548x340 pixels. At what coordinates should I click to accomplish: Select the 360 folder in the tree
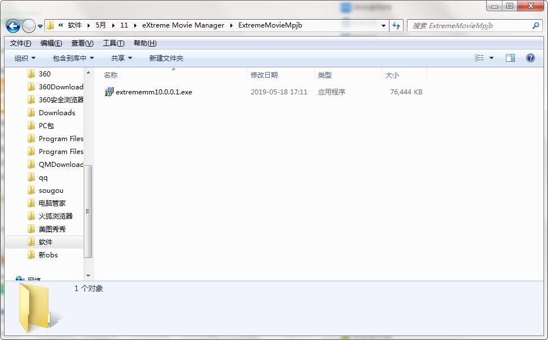click(44, 74)
